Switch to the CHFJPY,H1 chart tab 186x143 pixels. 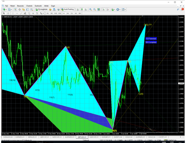pos(162,137)
